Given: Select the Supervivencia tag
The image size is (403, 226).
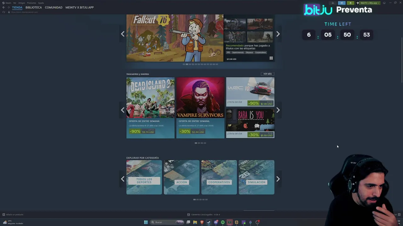Looking at the screenshot, I should [238, 52].
